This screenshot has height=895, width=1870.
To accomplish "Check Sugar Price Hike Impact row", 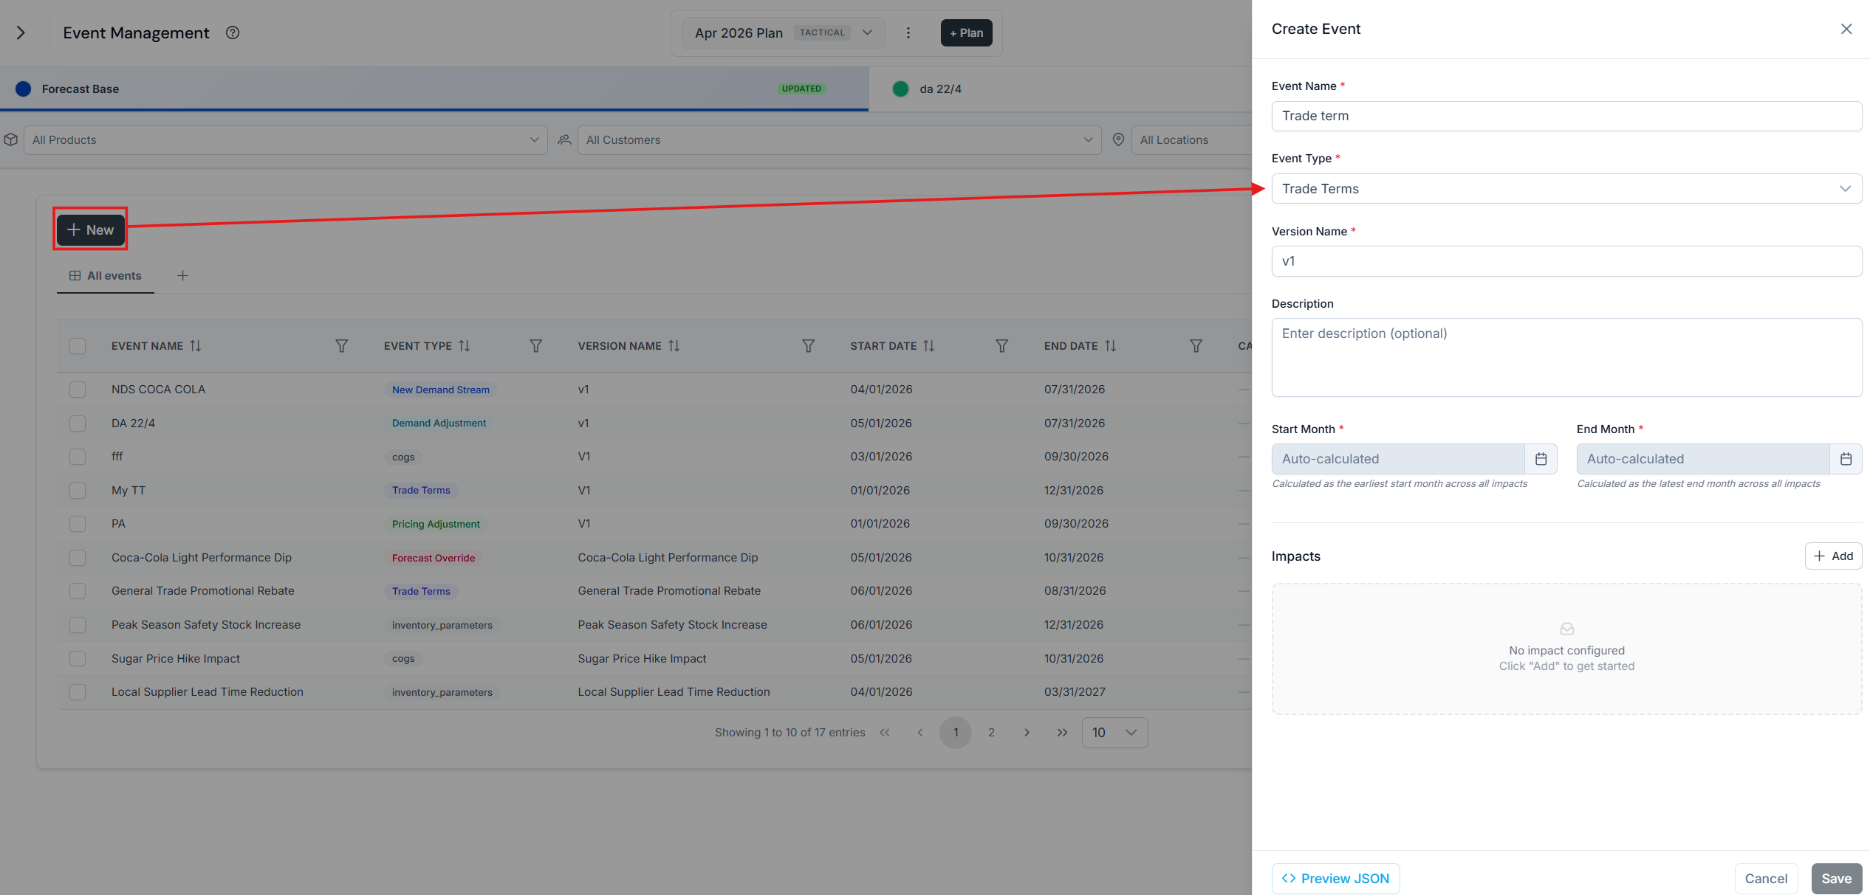I will click(78, 659).
